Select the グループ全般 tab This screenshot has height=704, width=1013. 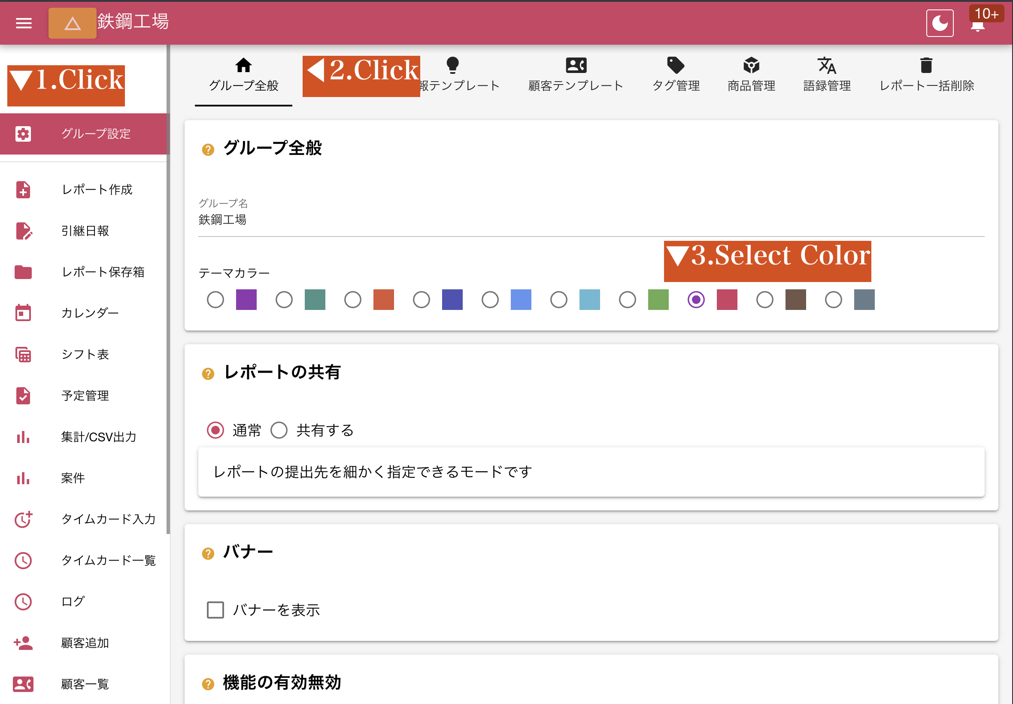point(243,75)
